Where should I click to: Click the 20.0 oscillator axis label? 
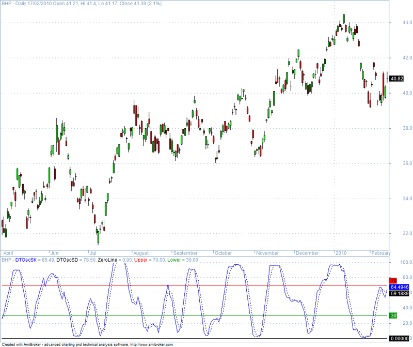coord(407,323)
